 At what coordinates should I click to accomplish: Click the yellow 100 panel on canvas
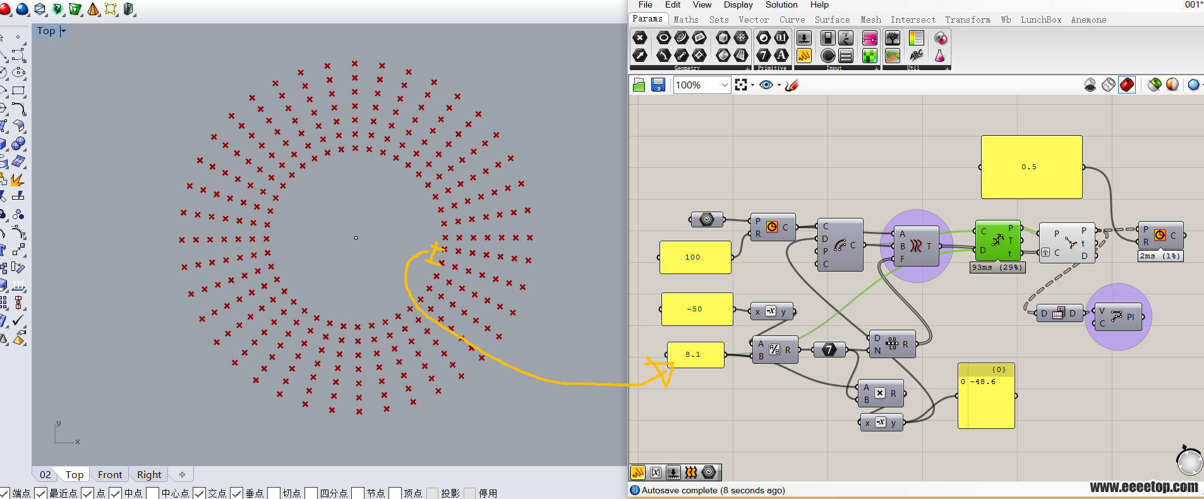click(x=695, y=257)
